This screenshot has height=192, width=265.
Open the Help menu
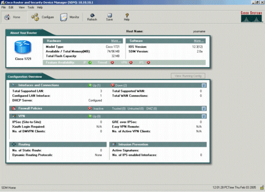pos(40,7)
